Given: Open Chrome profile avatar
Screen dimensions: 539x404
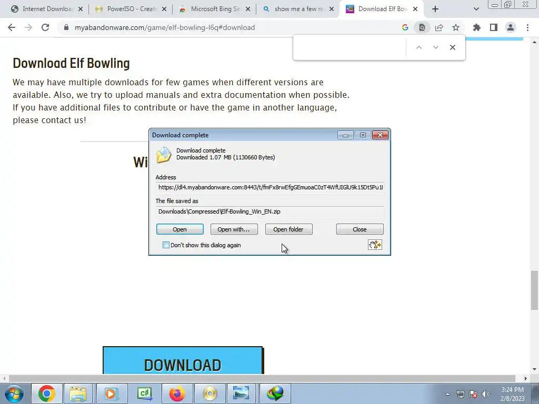Looking at the screenshot, I should [511, 27].
